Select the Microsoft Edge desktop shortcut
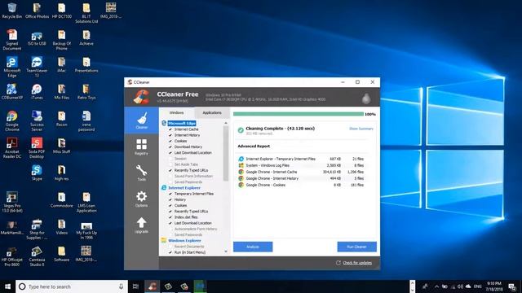522x293 pixels. pos(12,67)
